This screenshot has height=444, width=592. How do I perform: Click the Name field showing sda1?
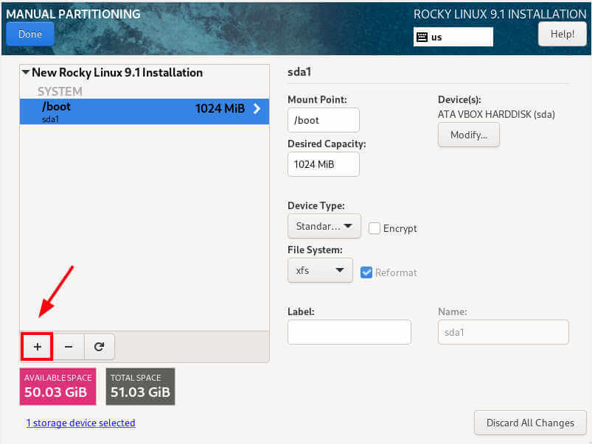tap(504, 332)
